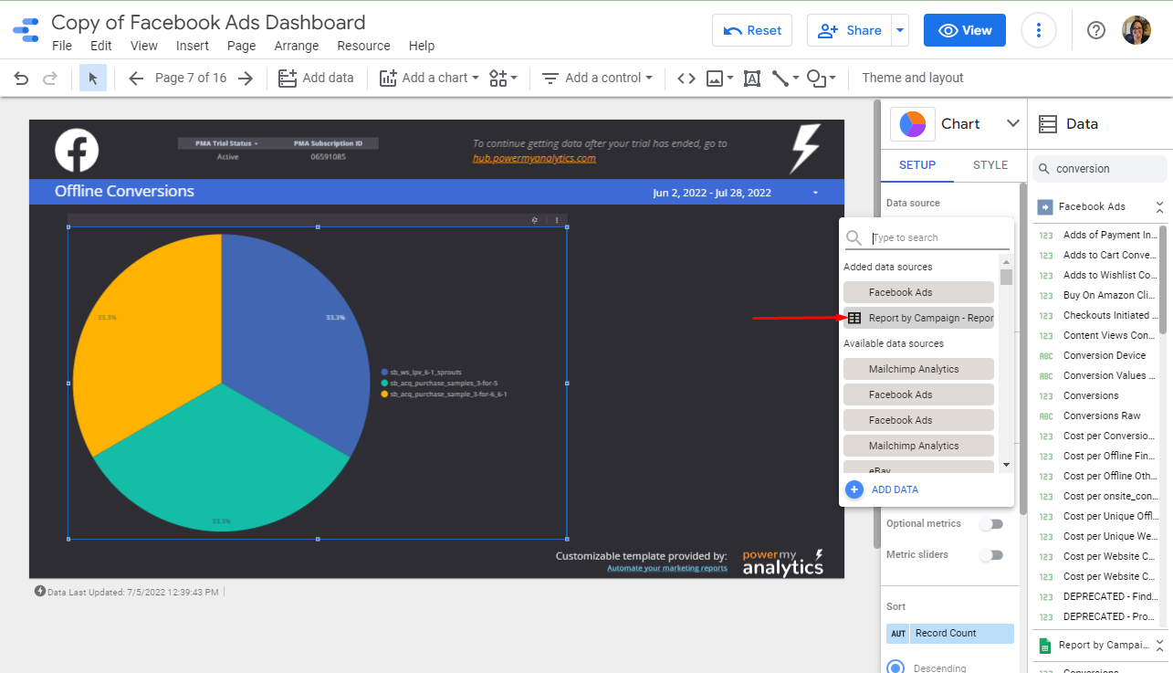This screenshot has height=673, width=1173.
Task: Switch to the STYLE tab
Action: coord(990,165)
